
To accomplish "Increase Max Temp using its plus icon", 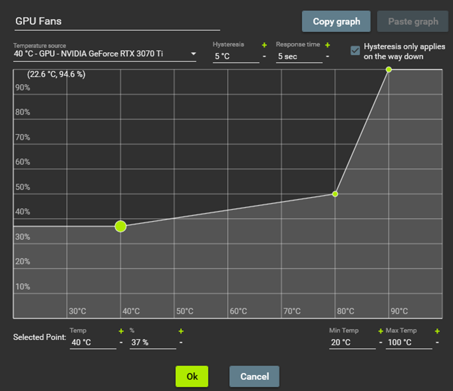I will (437, 331).
